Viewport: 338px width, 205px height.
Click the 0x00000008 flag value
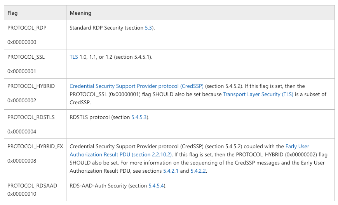(22, 161)
